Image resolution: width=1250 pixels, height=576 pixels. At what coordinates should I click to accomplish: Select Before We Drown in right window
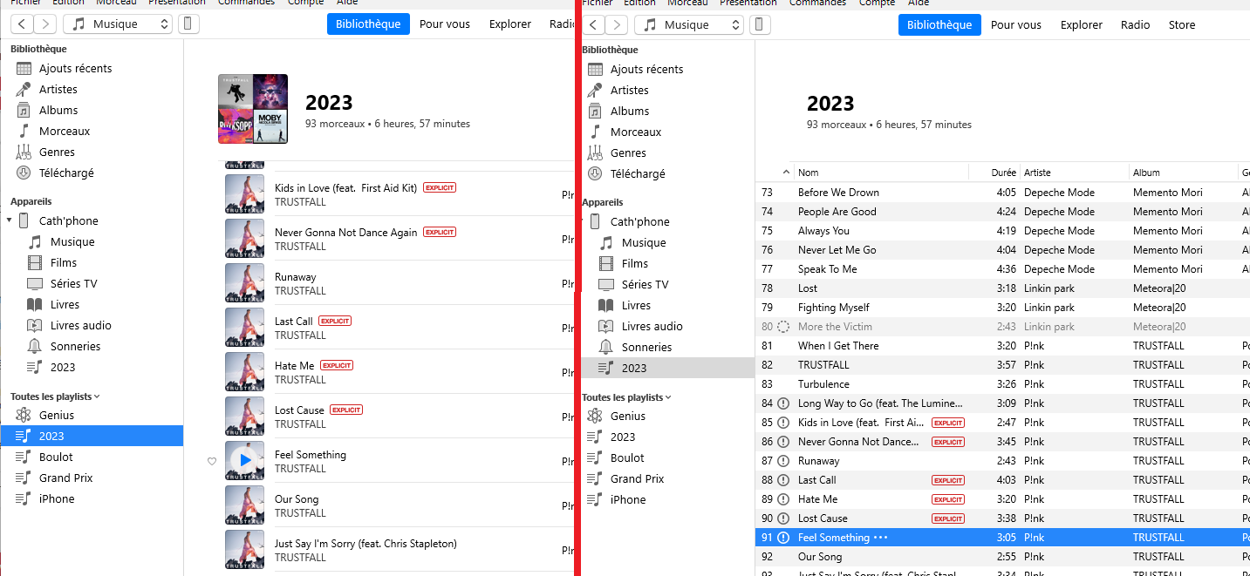point(1002,193)
